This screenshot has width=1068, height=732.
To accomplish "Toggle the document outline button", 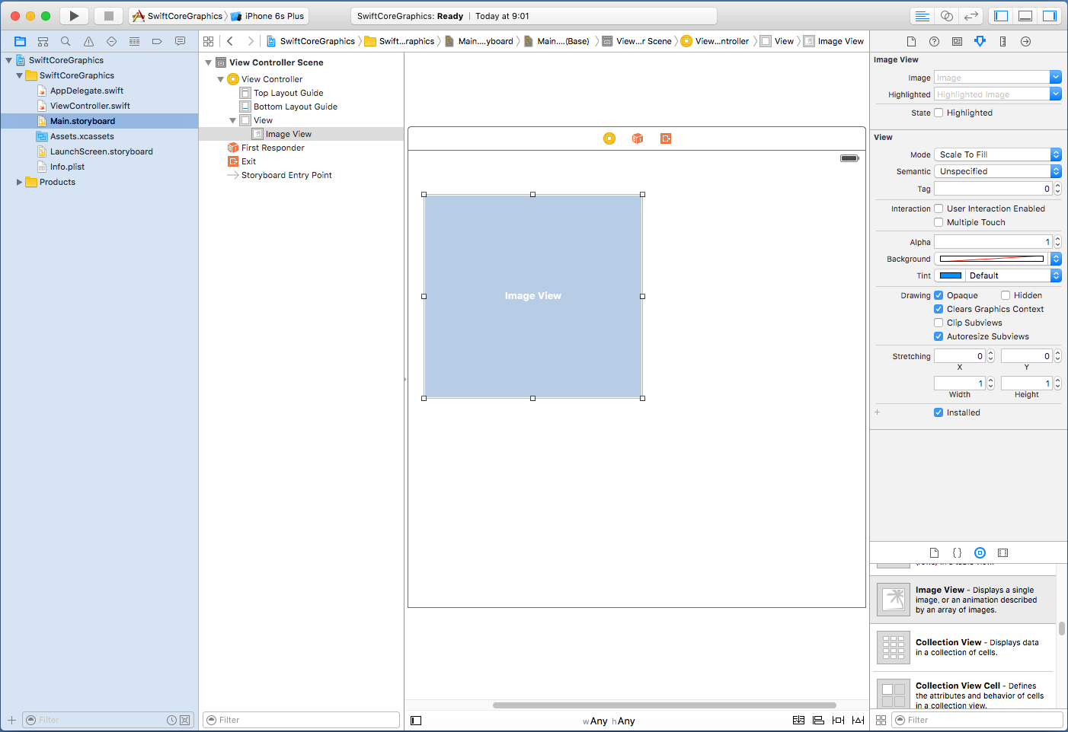I will (x=416, y=721).
